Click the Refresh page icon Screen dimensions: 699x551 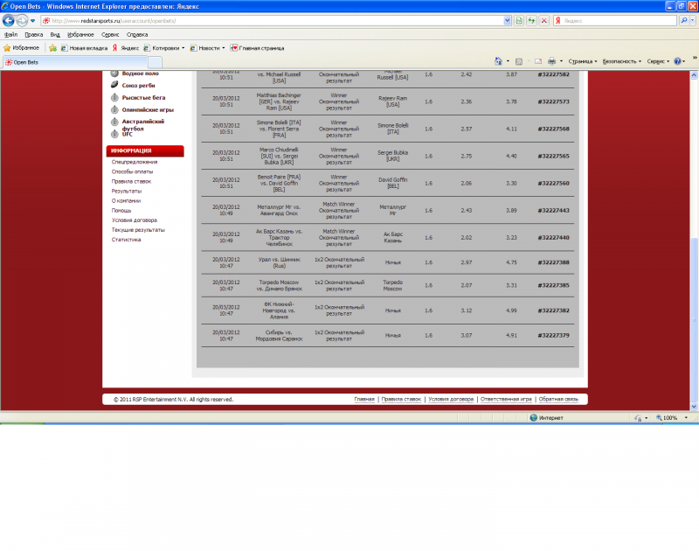tap(531, 20)
